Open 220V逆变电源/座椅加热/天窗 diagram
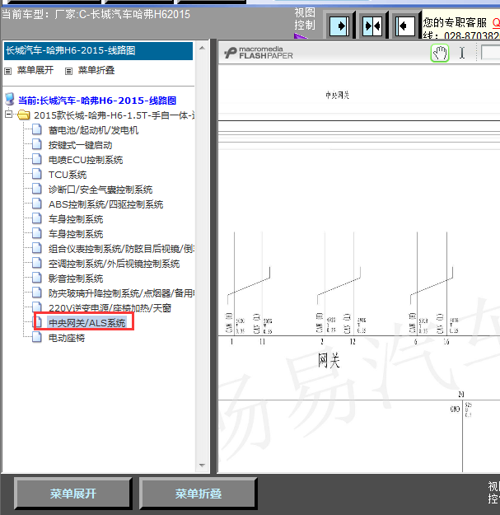The width and height of the screenshot is (500, 515). click(110, 308)
